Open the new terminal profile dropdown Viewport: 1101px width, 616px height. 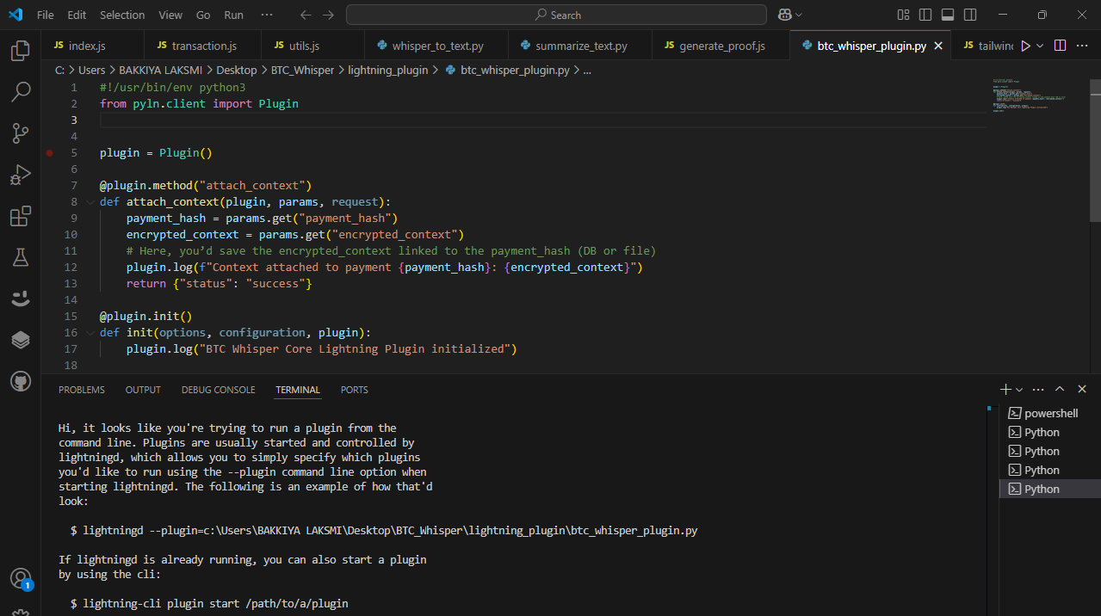(1019, 390)
